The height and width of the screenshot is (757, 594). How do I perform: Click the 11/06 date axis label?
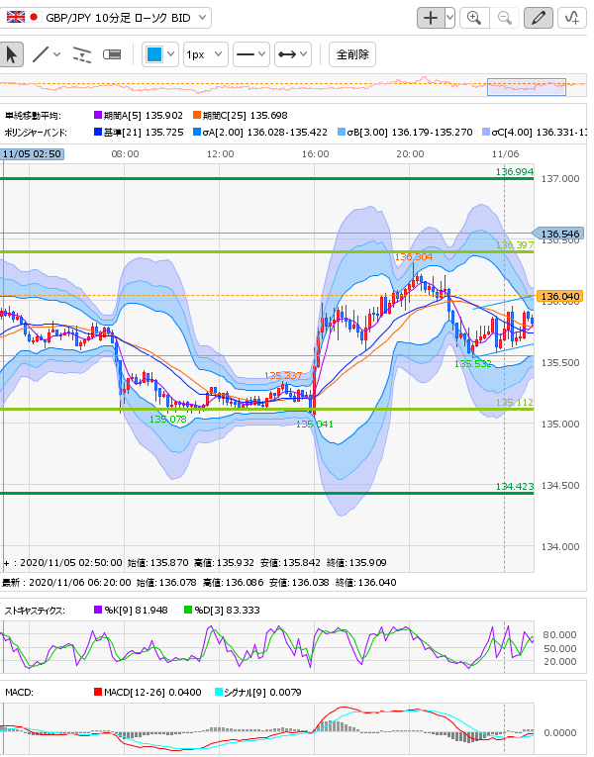pos(505,154)
